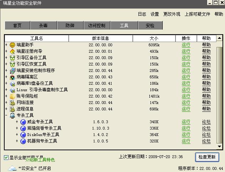225x172 pixels.
Task: Click the 操作 column header
Action: coord(186,38)
